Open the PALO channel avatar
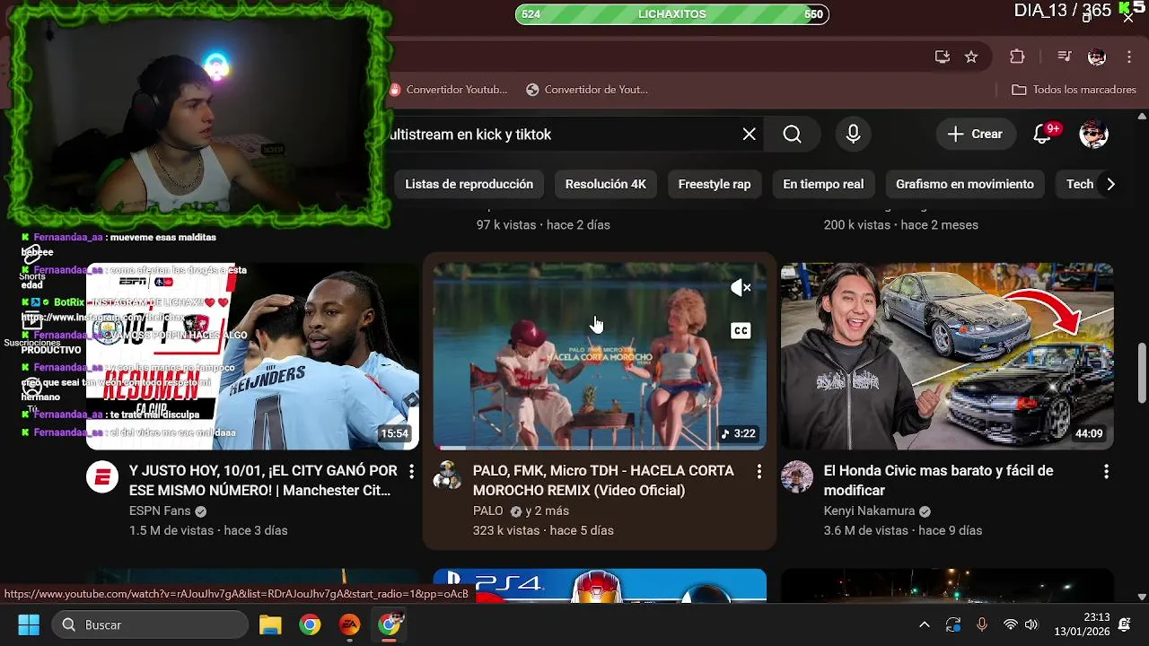 point(448,476)
